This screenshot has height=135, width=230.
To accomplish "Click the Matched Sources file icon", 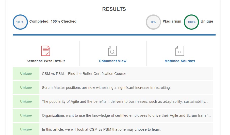I will click(x=180, y=51).
